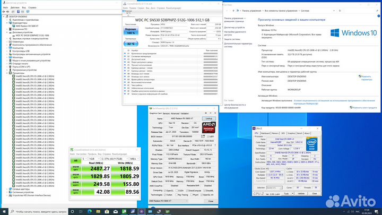Expand the Сетевые адаптеры node in Device Manager

click(x=7, y=189)
